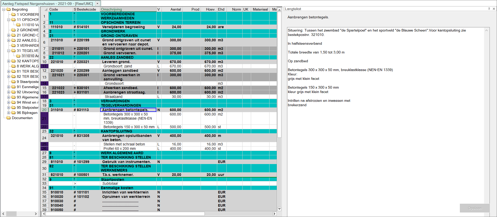Screen dimensions: 497x217
Task: Click the T.b.s. werknemer. cell
Action: pos(128,175)
